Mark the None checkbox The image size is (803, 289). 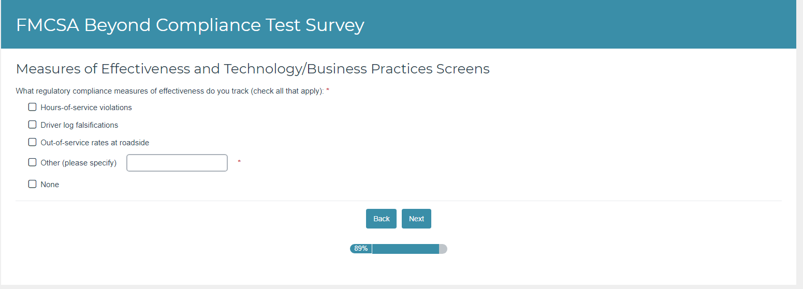coord(32,184)
